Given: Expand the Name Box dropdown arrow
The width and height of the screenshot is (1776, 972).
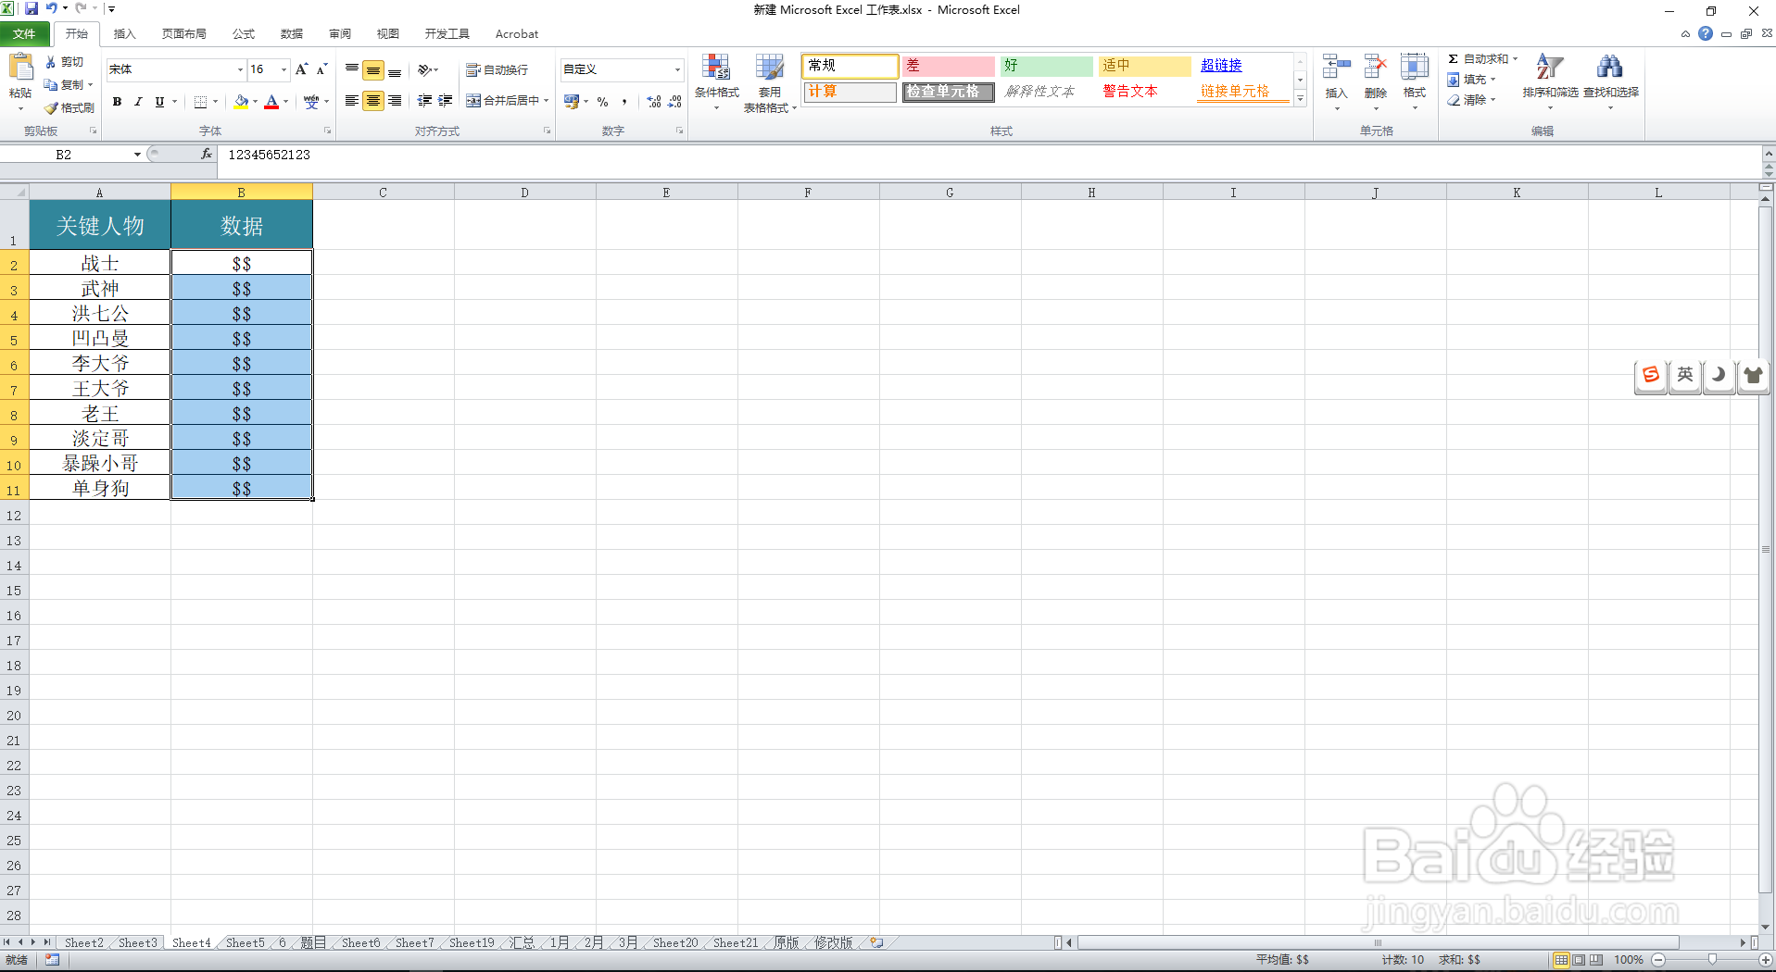Looking at the screenshot, I should (137, 155).
